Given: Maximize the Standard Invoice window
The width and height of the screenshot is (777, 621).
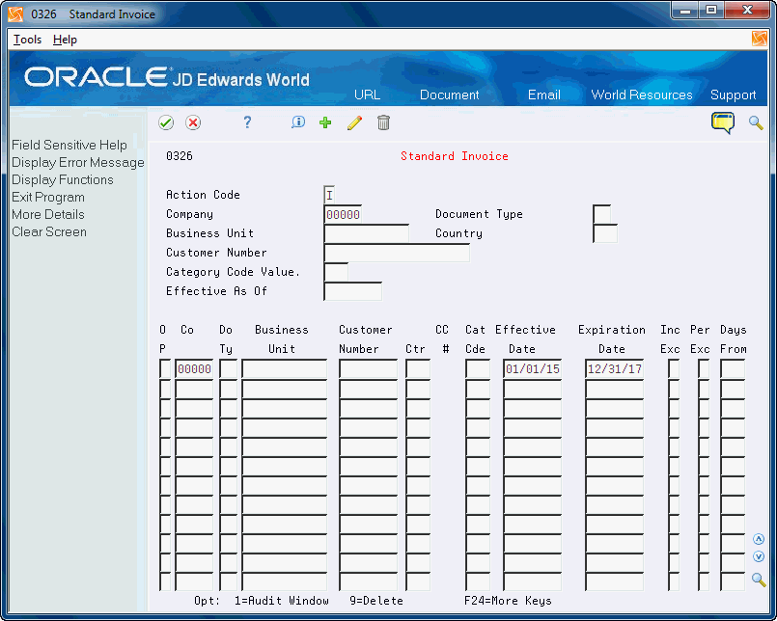Looking at the screenshot, I should [x=711, y=11].
